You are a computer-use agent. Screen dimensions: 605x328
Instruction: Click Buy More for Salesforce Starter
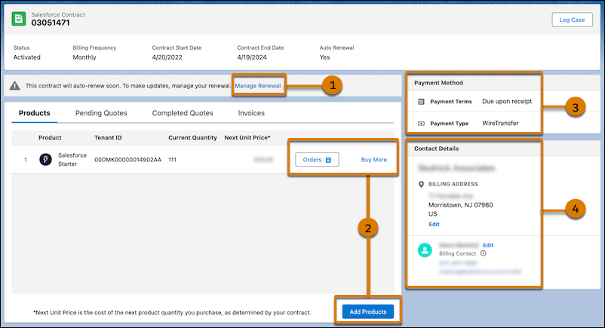pyautogui.click(x=374, y=160)
